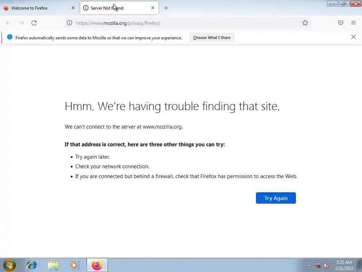362x272 pixels.
Task: Click the Show Desktop strip right of the clock
Action: [x=360, y=265]
